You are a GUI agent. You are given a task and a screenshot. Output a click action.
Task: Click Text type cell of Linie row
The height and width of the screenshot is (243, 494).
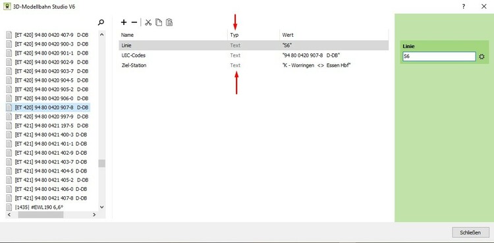point(235,45)
